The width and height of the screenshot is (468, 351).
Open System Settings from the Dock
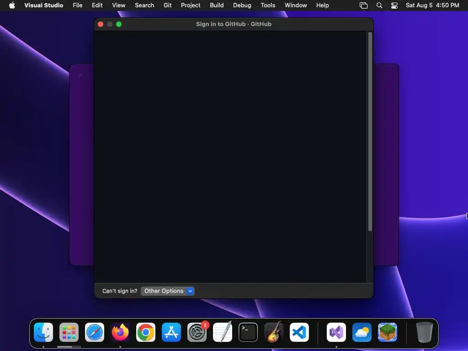[x=197, y=332]
